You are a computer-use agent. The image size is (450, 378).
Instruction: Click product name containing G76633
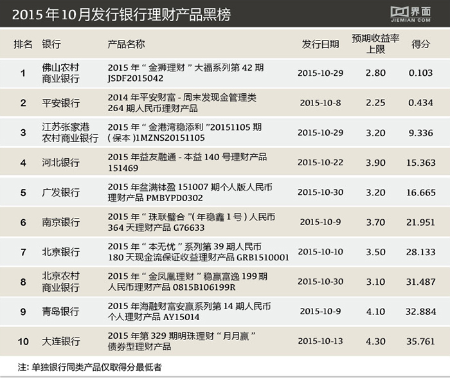(x=192, y=222)
